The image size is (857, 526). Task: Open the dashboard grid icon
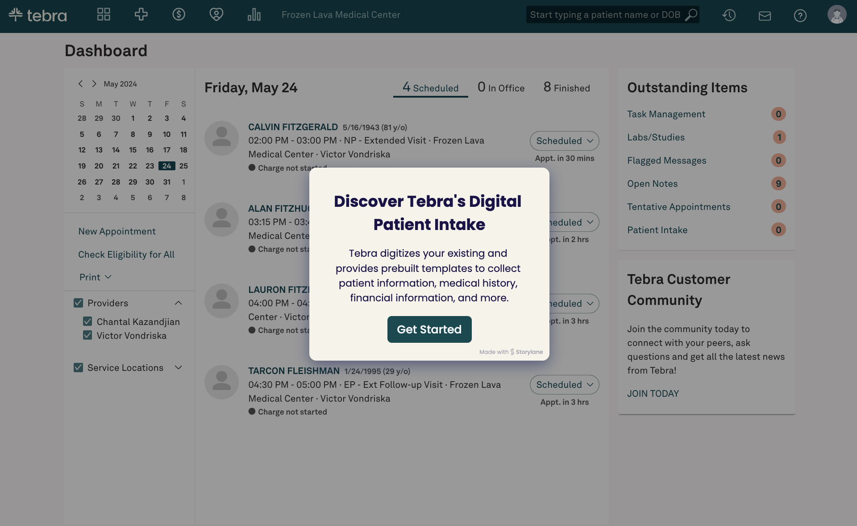(x=104, y=14)
